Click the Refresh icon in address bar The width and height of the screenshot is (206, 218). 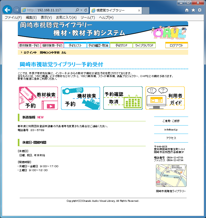tap(86, 10)
